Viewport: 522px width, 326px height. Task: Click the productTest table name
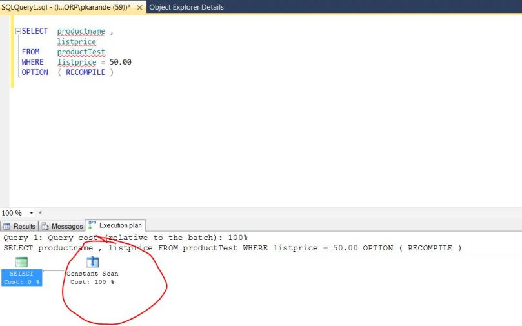click(81, 52)
